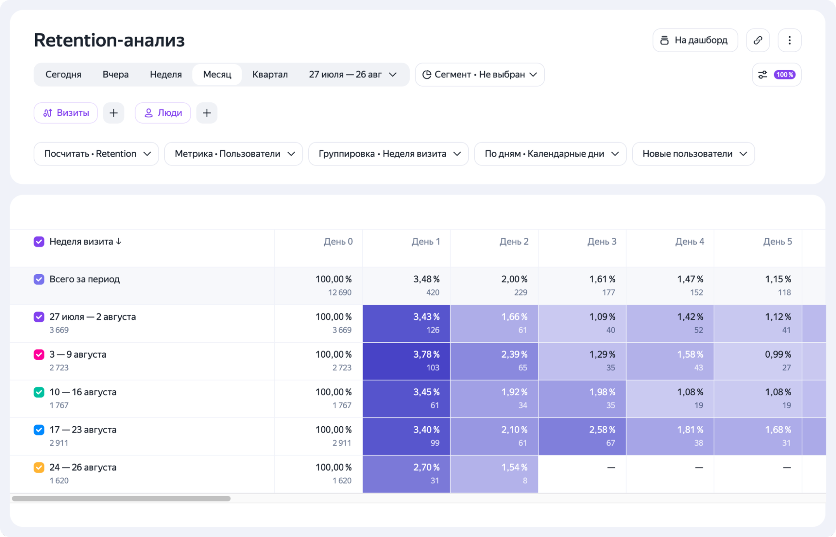Screen dimensions: 836x537
Task: Toggle the 10 — 16 августа checkbox
Action: point(39,392)
